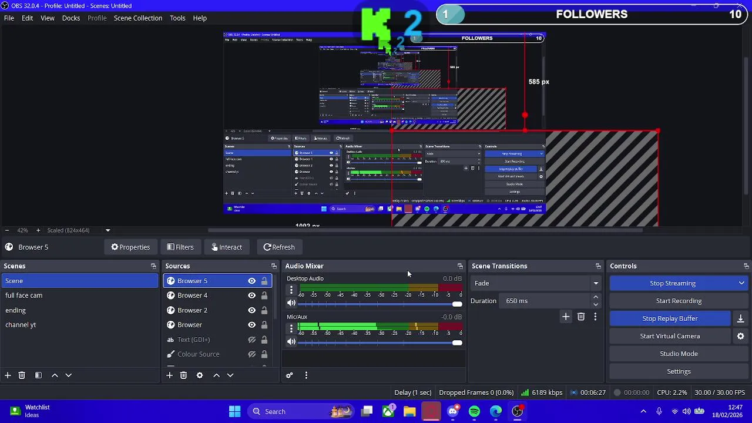Move scene up arrow in Scenes panel
The height and width of the screenshot is (423, 752).
tap(55, 375)
